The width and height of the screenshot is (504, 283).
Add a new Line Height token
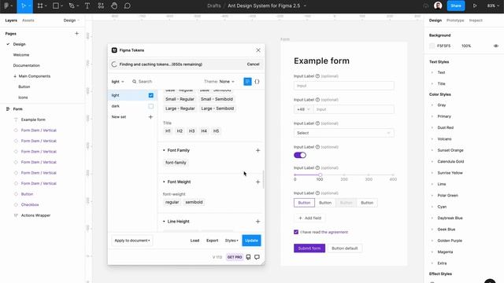pos(258,222)
